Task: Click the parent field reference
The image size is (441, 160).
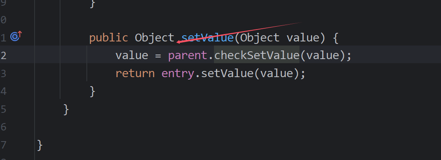Action: [188, 56]
